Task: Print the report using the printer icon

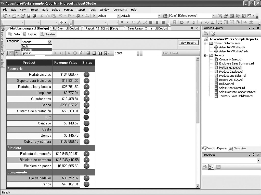Action: (x=88, y=53)
